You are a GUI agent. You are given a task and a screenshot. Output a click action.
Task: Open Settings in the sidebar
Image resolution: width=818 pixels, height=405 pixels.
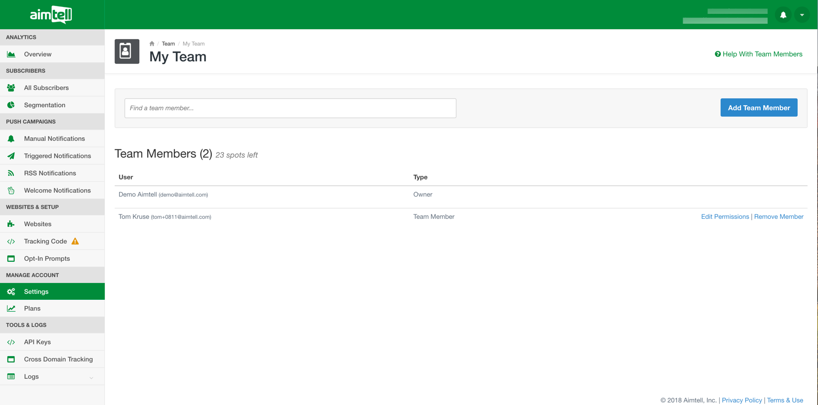[36, 292]
